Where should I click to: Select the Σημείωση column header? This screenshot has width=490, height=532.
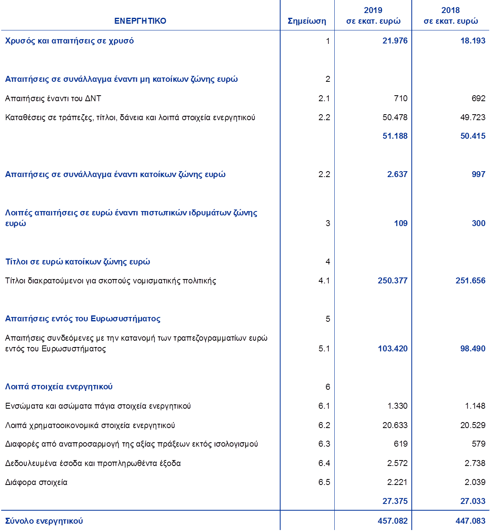[x=307, y=21]
